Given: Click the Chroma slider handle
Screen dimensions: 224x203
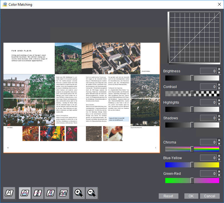Looking at the screenshot, I should [x=192, y=149].
